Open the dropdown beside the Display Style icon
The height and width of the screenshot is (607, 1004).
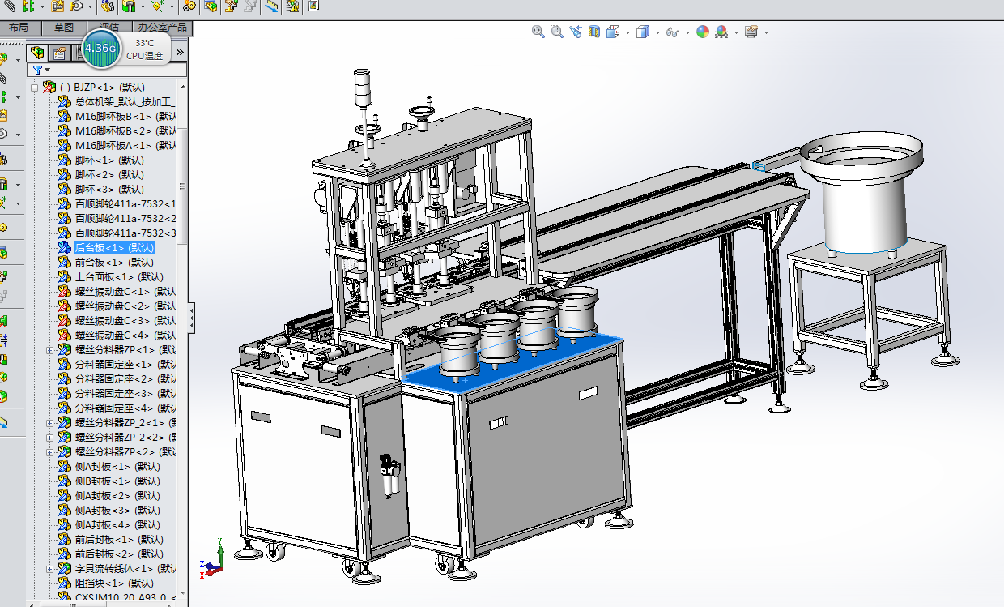click(x=657, y=32)
